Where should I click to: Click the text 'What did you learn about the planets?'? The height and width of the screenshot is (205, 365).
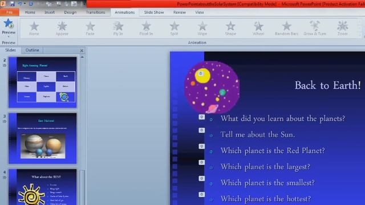click(x=283, y=119)
